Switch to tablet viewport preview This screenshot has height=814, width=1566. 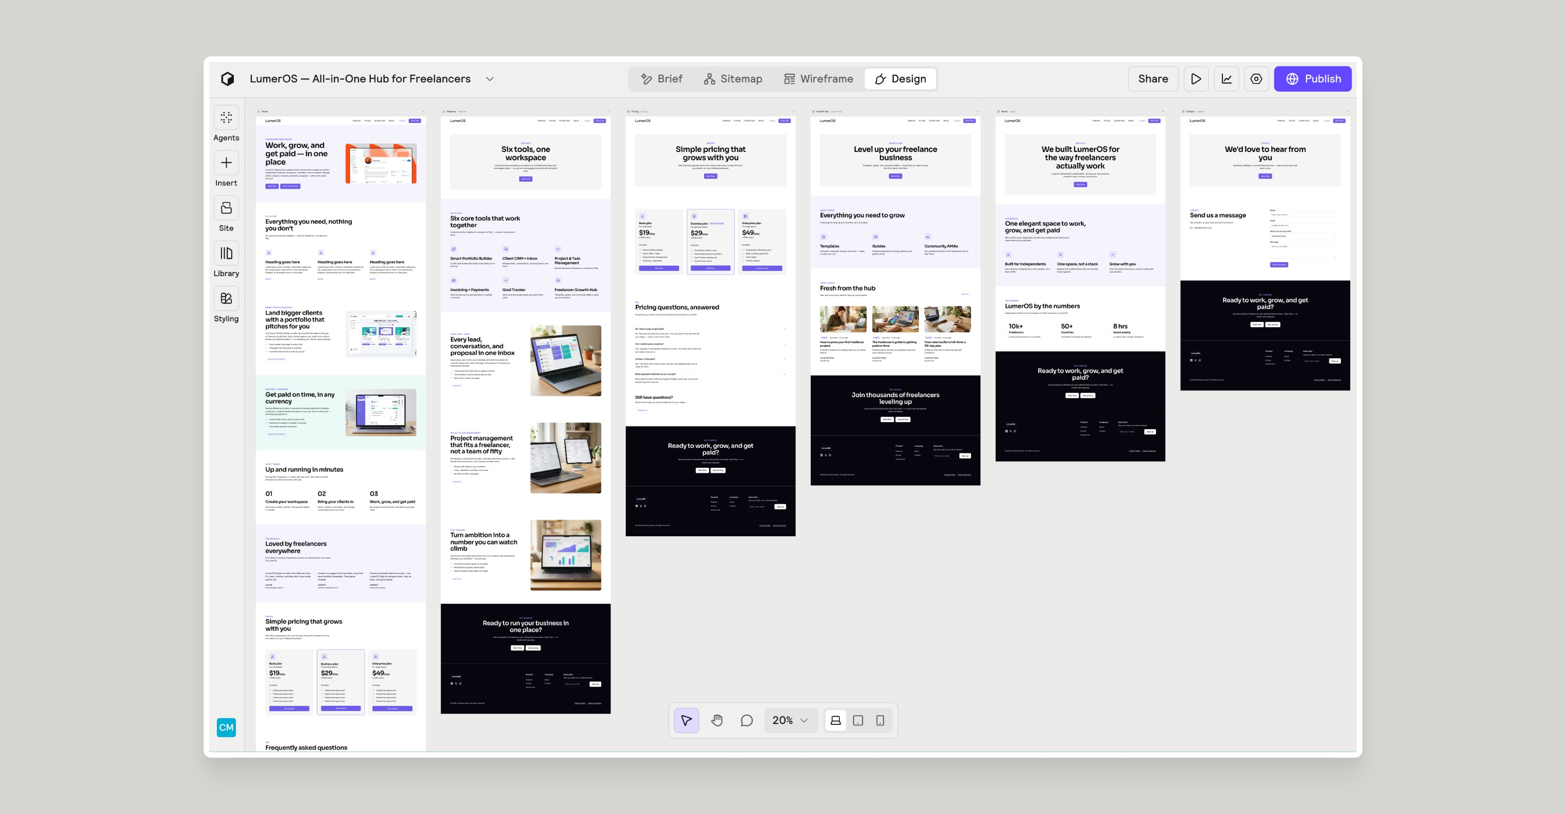click(x=858, y=720)
